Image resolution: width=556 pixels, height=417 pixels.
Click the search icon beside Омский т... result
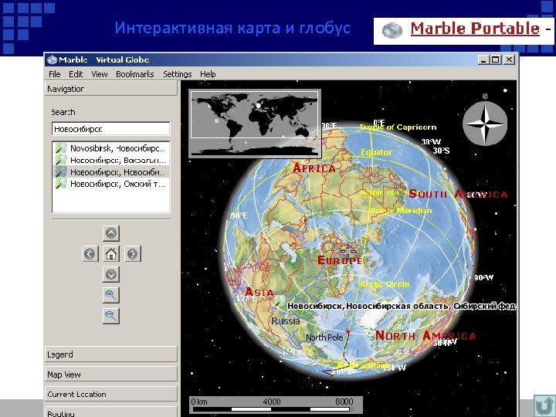tap(61, 184)
